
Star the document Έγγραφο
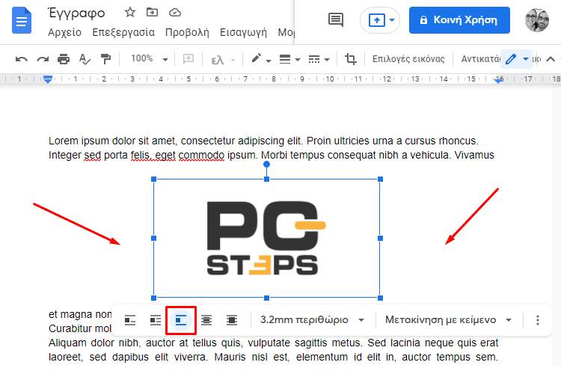130,13
